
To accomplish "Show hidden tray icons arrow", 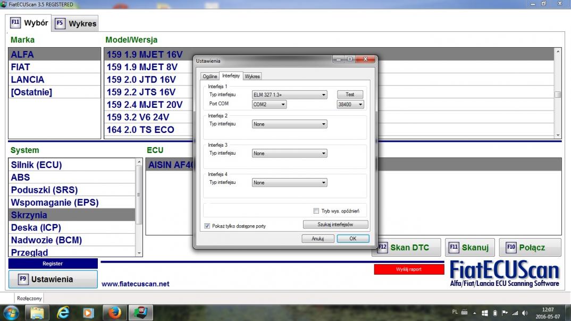I will [474, 313].
